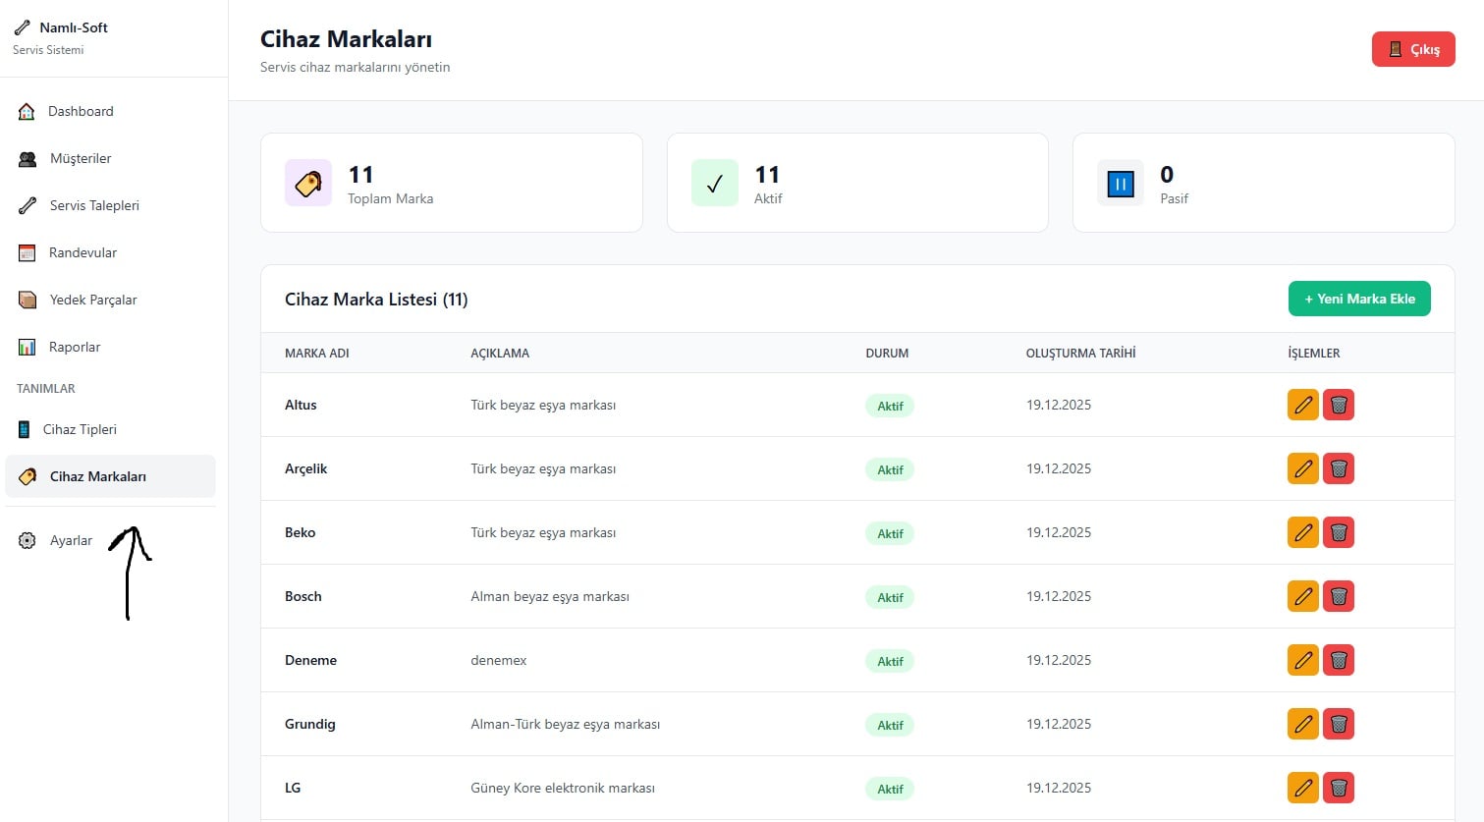Edit the LG brand entry
Image resolution: width=1484 pixels, height=822 pixels.
1302,788
